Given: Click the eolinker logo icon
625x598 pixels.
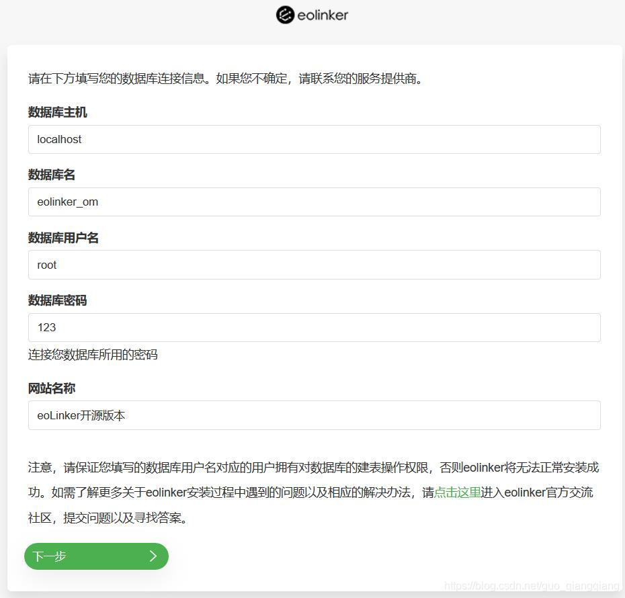Looking at the screenshot, I should point(285,15).
